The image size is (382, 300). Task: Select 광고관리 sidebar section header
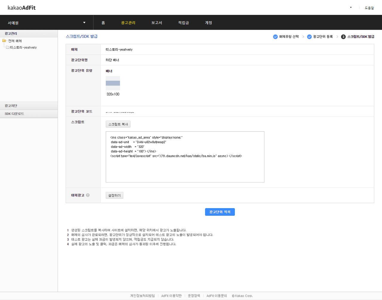click(29, 33)
